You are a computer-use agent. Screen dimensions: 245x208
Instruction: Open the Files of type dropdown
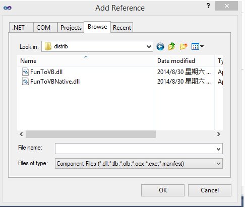pyautogui.click(x=139, y=164)
